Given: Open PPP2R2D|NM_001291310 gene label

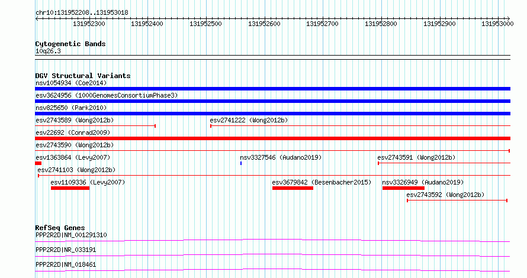Looking at the screenshot, I should click(71, 235).
